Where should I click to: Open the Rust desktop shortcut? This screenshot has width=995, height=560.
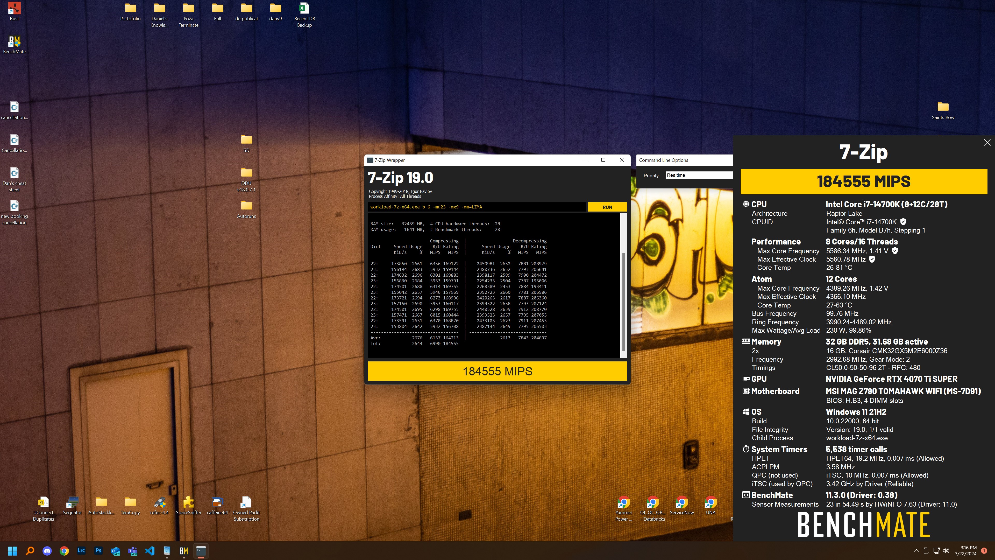(14, 12)
